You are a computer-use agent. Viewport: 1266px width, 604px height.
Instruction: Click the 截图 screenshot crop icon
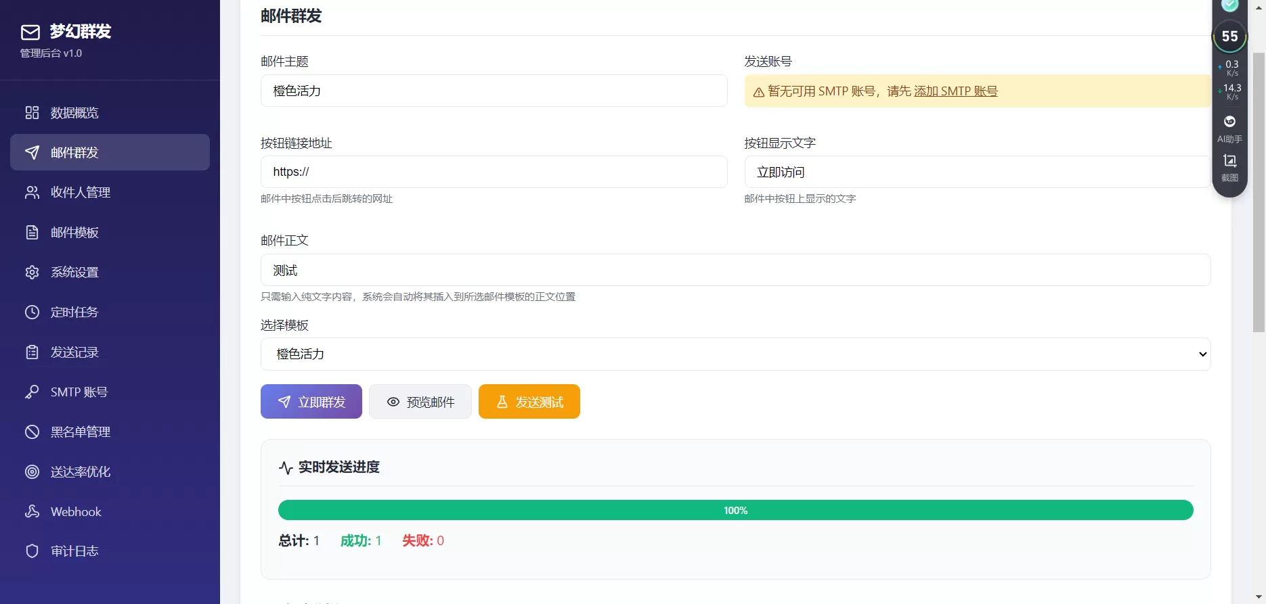click(x=1229, y=161)
